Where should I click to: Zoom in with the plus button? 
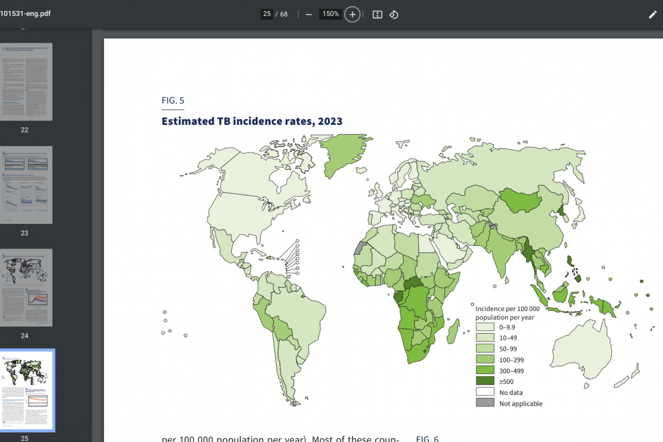click(x=352, y=14)
